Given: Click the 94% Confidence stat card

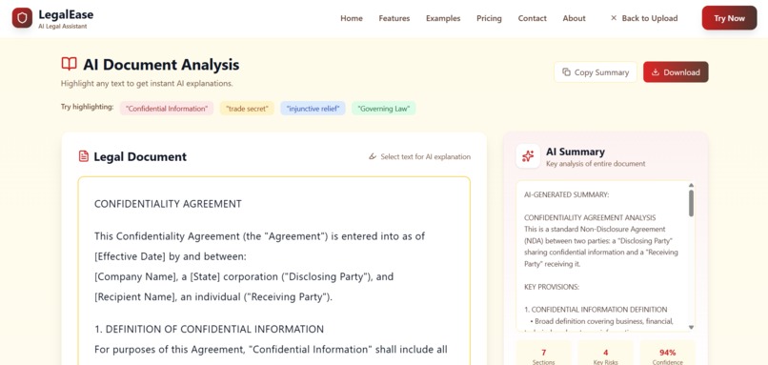Looking at the screenshot, I should point(668,354).
